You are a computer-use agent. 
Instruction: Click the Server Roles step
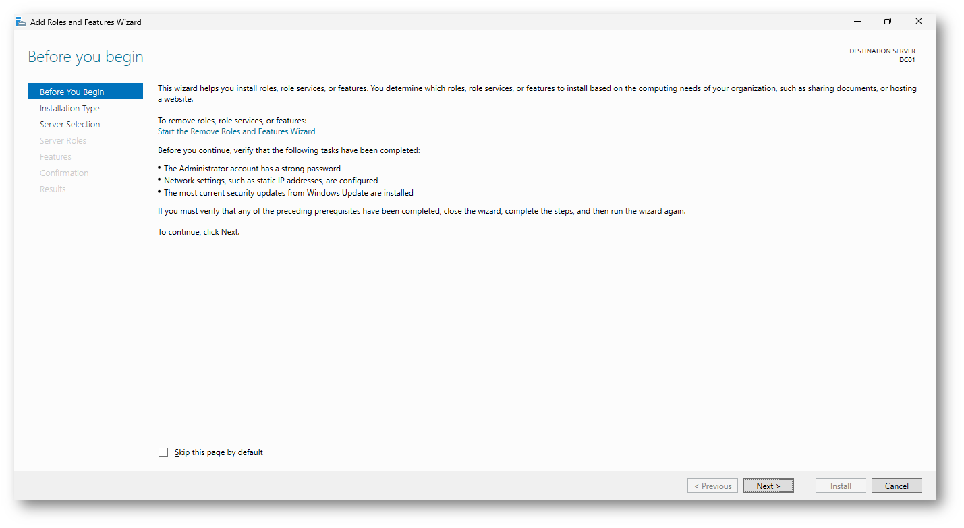[63, 140]
